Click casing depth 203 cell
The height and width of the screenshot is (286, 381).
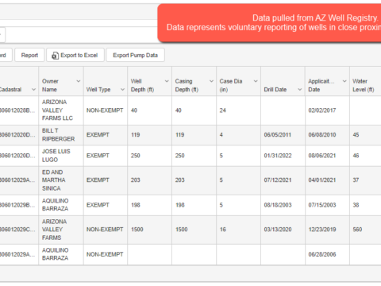pos(194,180)
